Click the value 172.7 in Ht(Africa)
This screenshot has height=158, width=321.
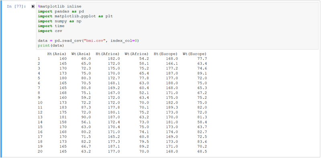coord(114,78)
